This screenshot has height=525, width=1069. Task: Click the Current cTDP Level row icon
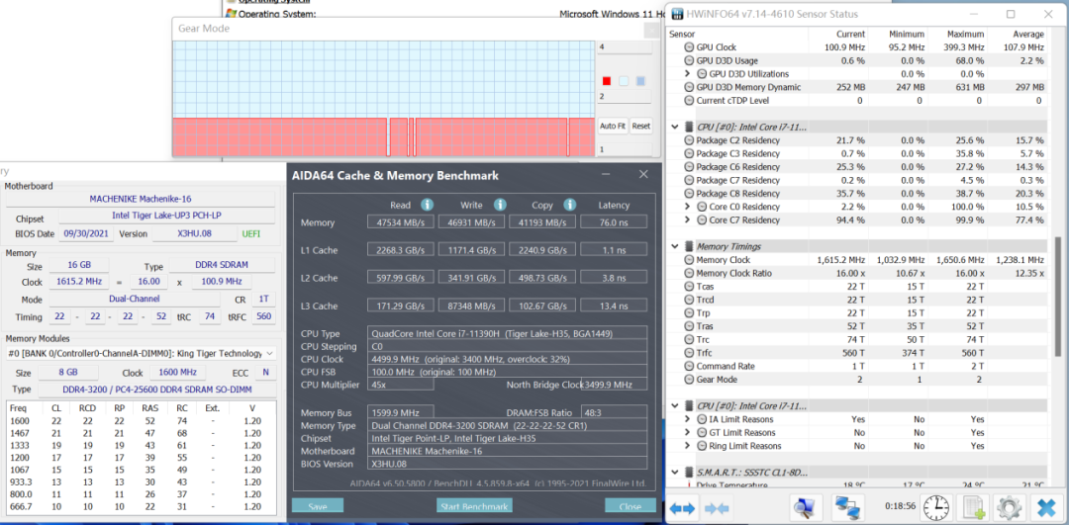pyautogui.click(x=689, y=101)
